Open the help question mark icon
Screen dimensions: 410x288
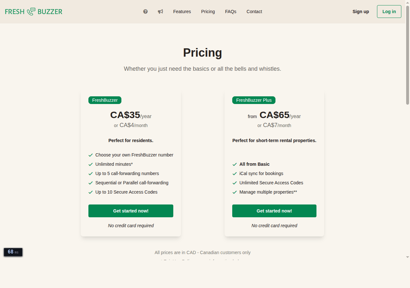145,12
